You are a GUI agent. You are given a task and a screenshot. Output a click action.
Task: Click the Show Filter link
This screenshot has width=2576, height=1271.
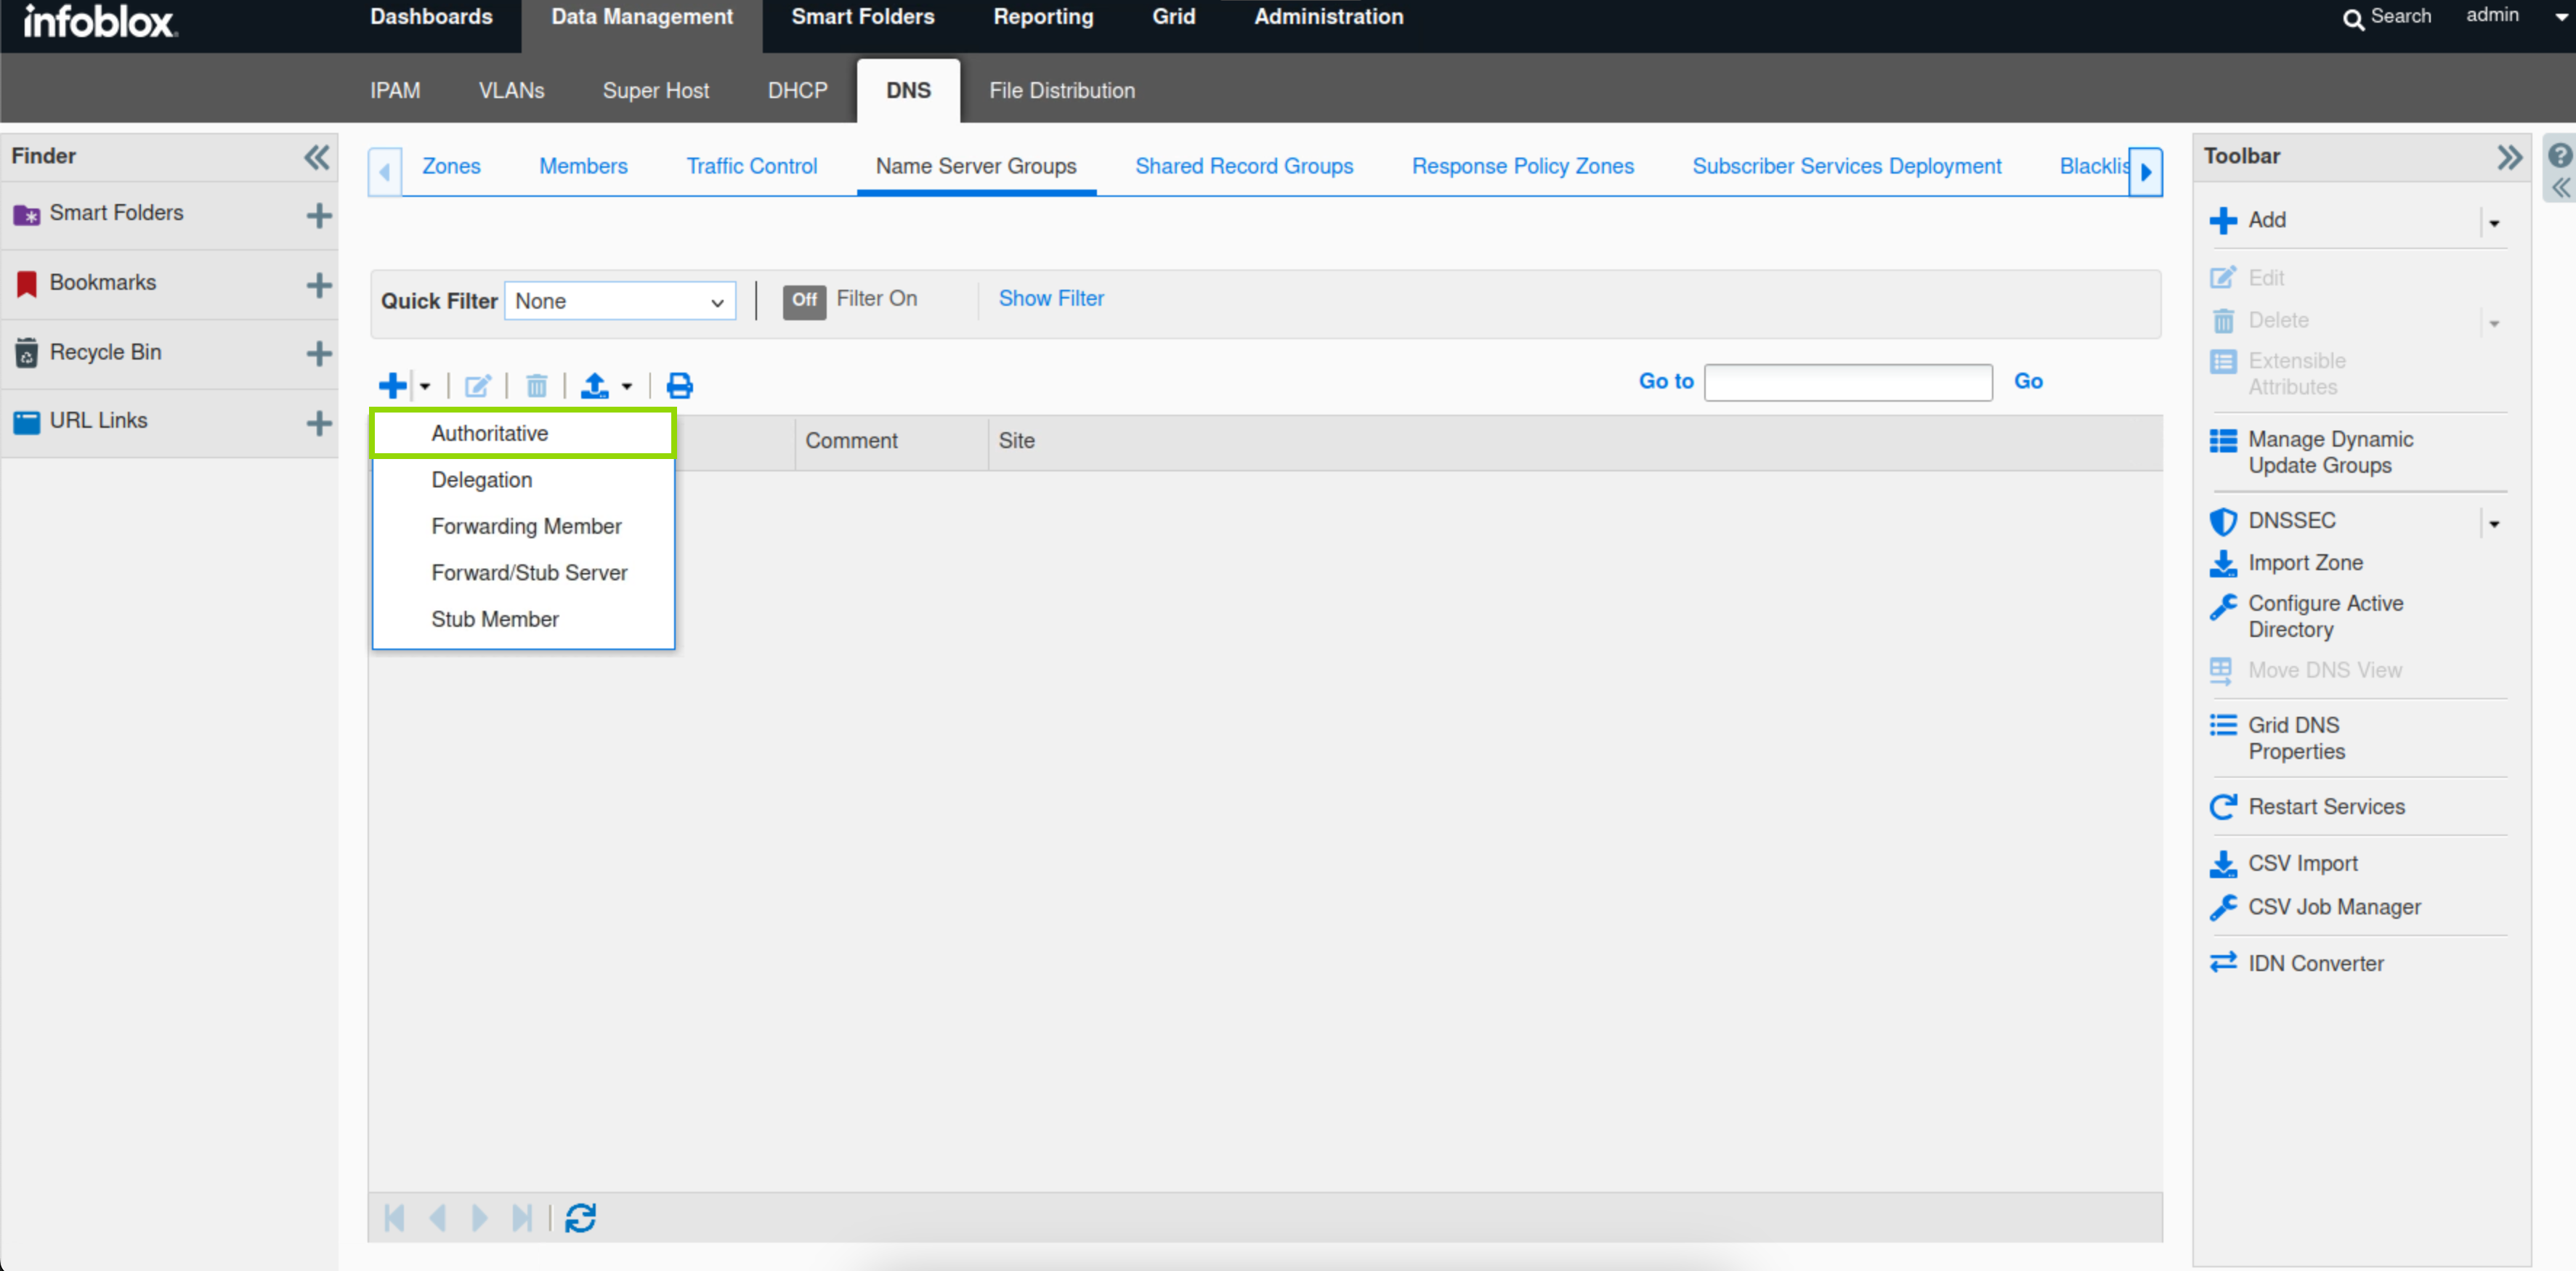(x=1050, y=298)
